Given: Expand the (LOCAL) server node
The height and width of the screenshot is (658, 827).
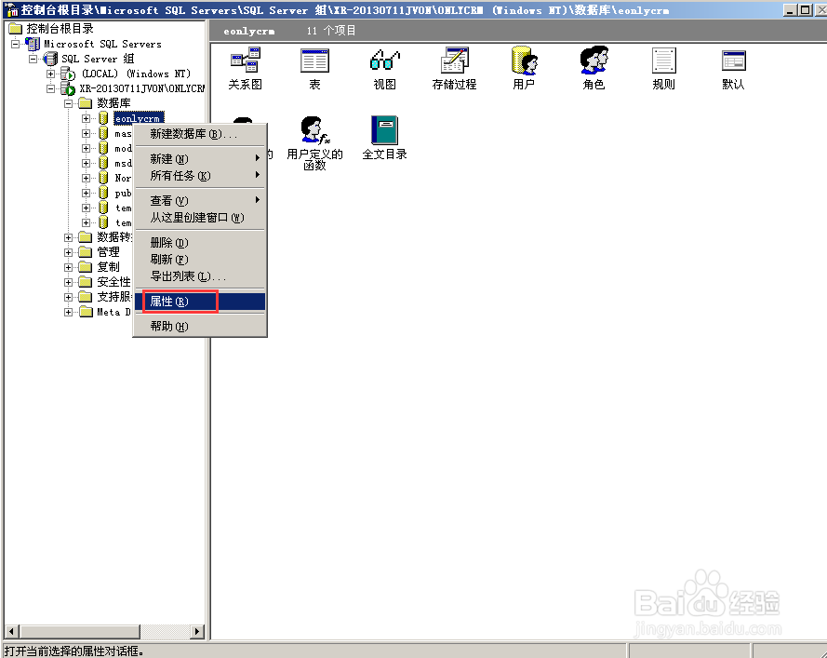Looking at the screenshot, I should (x=50, y=74).
